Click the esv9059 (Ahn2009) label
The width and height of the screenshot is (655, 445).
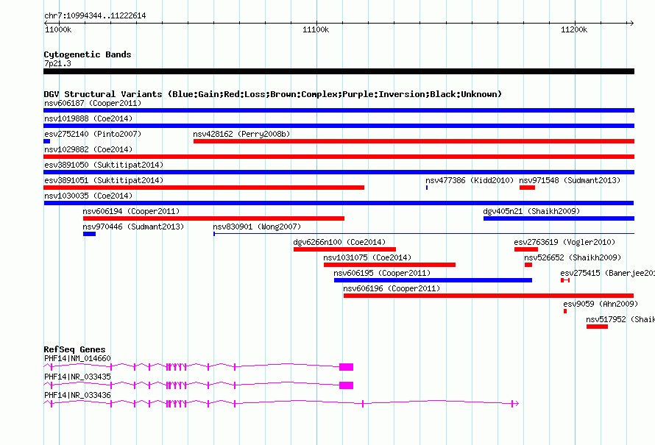click(601, 304)
